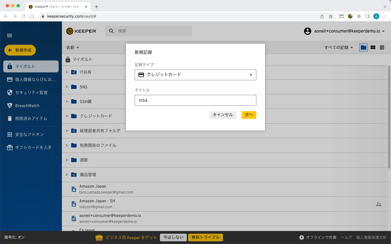Switch to list view icon
The width and height of the screenshot is (391, 244).
[x=382, y=47]
